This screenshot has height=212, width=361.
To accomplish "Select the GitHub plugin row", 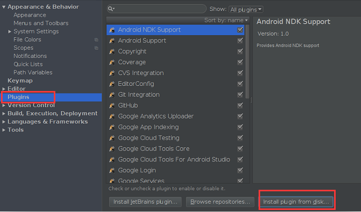I will pos(175,105).
